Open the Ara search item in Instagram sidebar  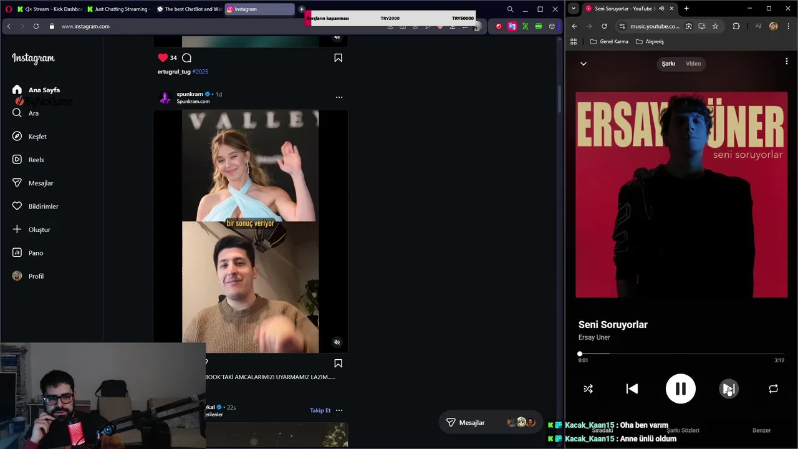pos(25,113)
